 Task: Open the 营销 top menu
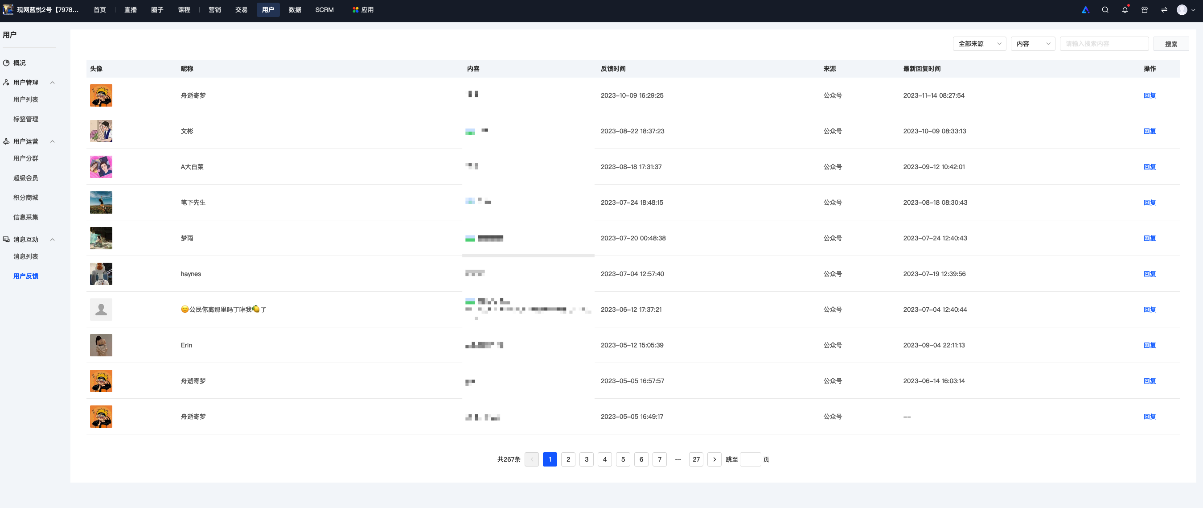click(x=214, y=10)
